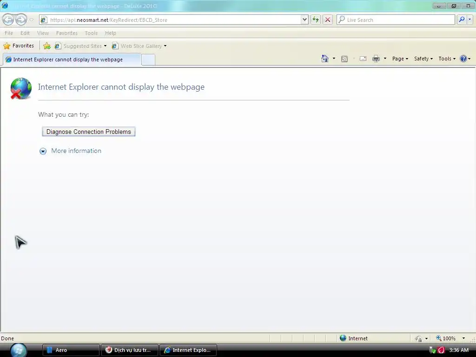Click the page icon in address bar
This screenshot has width=476, height=357.
pos(44,20)
